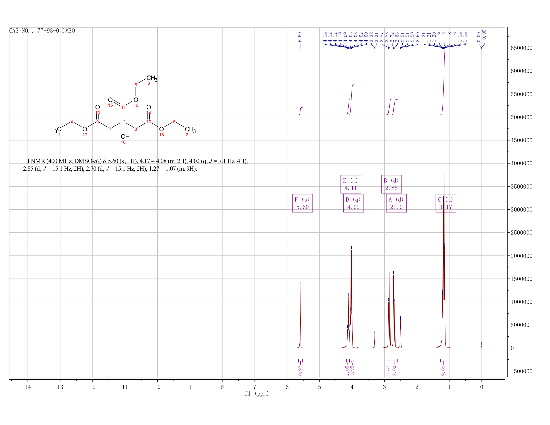Click the F (s) 5.60 multiplet label
The height and width of the screenshot is (425, 550).
pos(302,203)
